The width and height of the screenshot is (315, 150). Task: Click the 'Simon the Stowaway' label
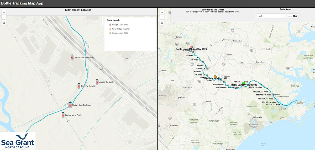(x=84, y=57)
